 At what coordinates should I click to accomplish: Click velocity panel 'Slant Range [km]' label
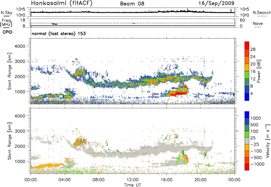pyautogui.click(x=9, y=141)
